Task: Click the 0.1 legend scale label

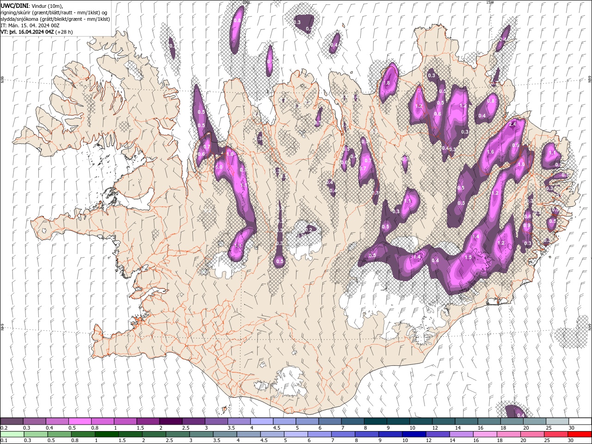Action: [4, 440]
